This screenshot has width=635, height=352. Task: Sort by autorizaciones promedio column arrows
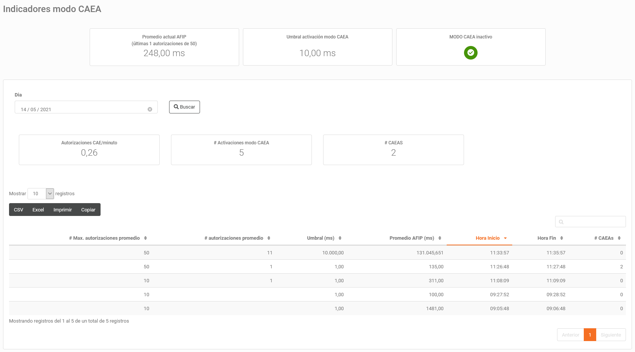(x=269, y=238)
